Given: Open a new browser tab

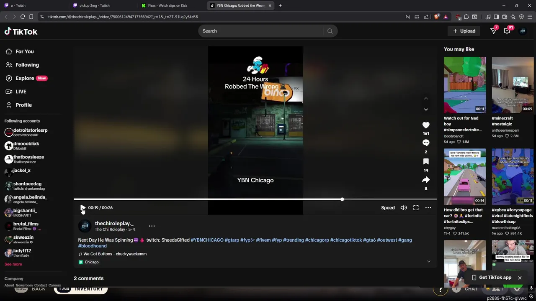Looking at the screenshot, I should tap(280, 5).
